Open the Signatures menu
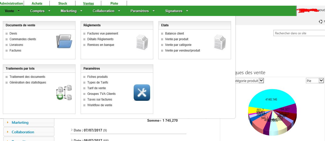 [x=176, y=11]
